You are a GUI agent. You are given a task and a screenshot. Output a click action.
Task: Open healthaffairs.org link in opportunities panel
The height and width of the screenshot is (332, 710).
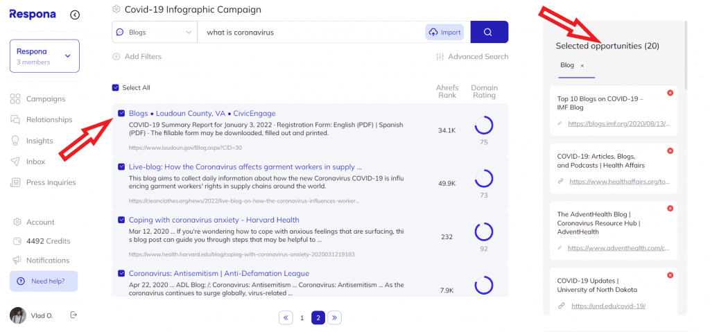coord(619,181)
